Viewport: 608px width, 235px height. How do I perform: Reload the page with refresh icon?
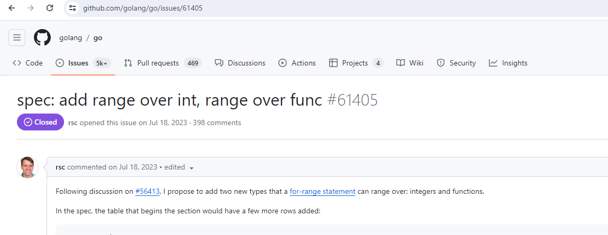click(x=50, y=8)
